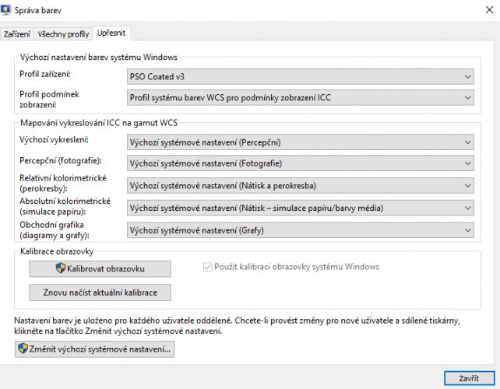The width and height of the screenshot is (500, 389).
Task: Open the Profil zařízení dropdown PSO Coated v3
Action: tap(301, 77)
